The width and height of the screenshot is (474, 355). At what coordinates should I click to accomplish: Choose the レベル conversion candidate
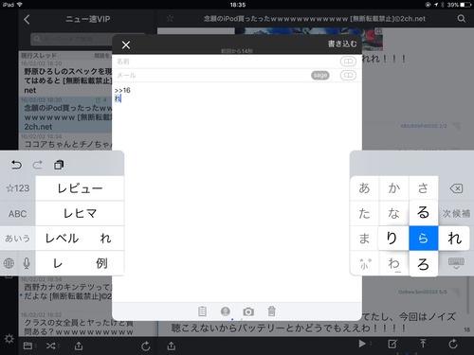[x=62, y=239]
